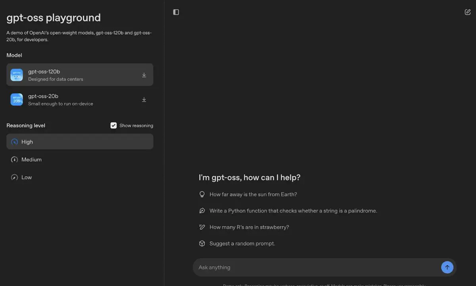476x286 pixels.
Task: Click the gpt-oss-120b model logo
Action: (17, 75)
